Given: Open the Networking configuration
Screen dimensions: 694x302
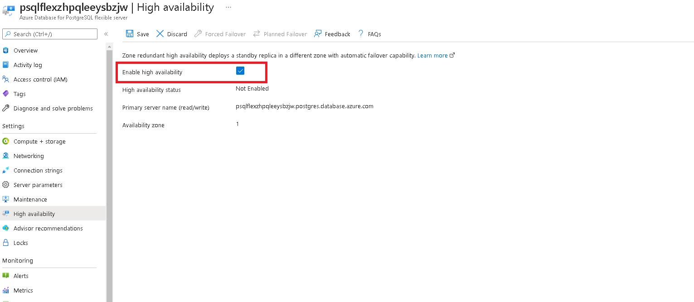Looking at the screenshot, I should (29, 156).
